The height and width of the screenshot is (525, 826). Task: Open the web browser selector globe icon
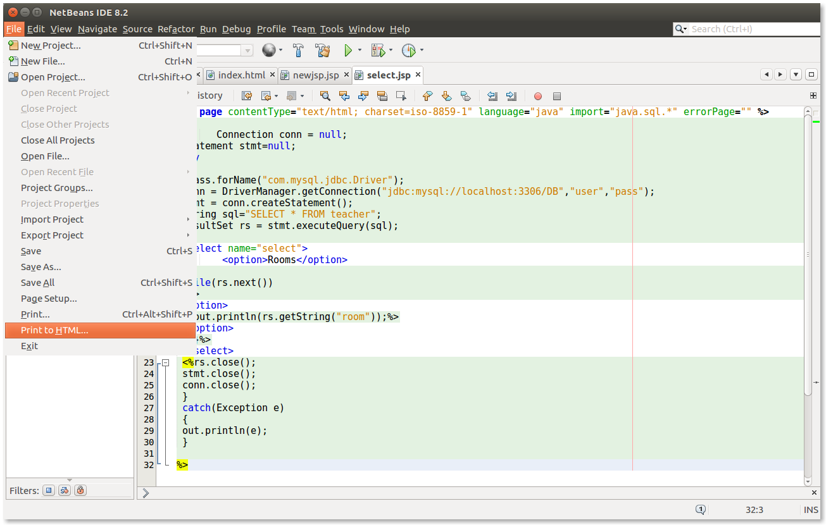(269, 50)
